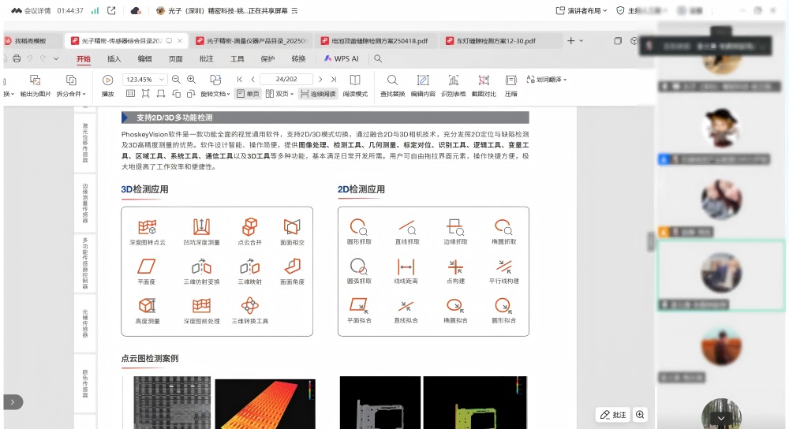Open the 转换 ribbon tab
This screenshot has width=789, height=429.
298,59
